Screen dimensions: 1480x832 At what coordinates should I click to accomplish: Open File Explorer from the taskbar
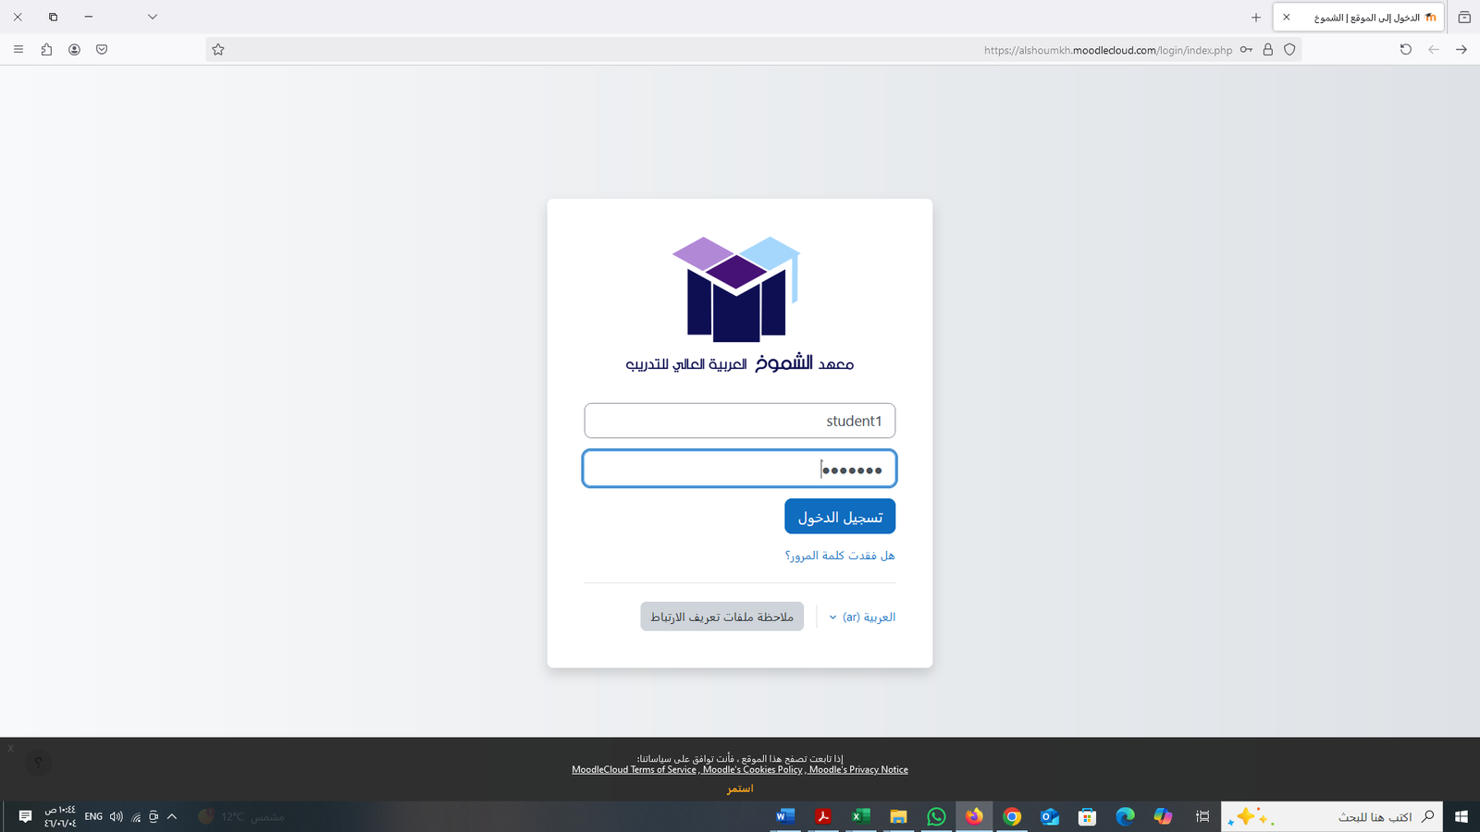pyautogui.click(x=898, y=816)
